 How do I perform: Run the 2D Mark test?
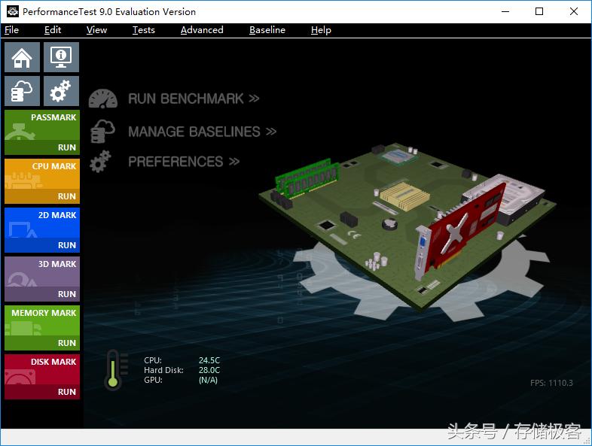point(66,245)
